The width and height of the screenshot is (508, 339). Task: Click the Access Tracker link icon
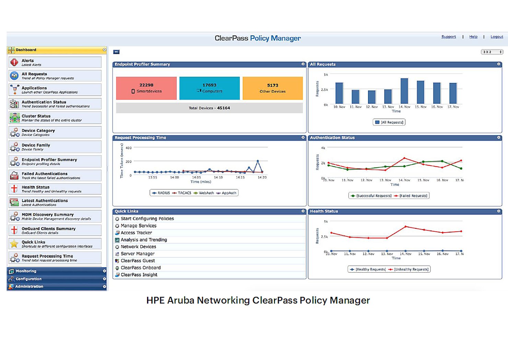click(117, 233)
